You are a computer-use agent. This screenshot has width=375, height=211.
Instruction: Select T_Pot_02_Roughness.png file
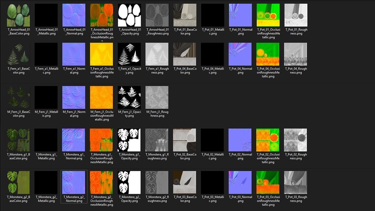pos(296,140)
